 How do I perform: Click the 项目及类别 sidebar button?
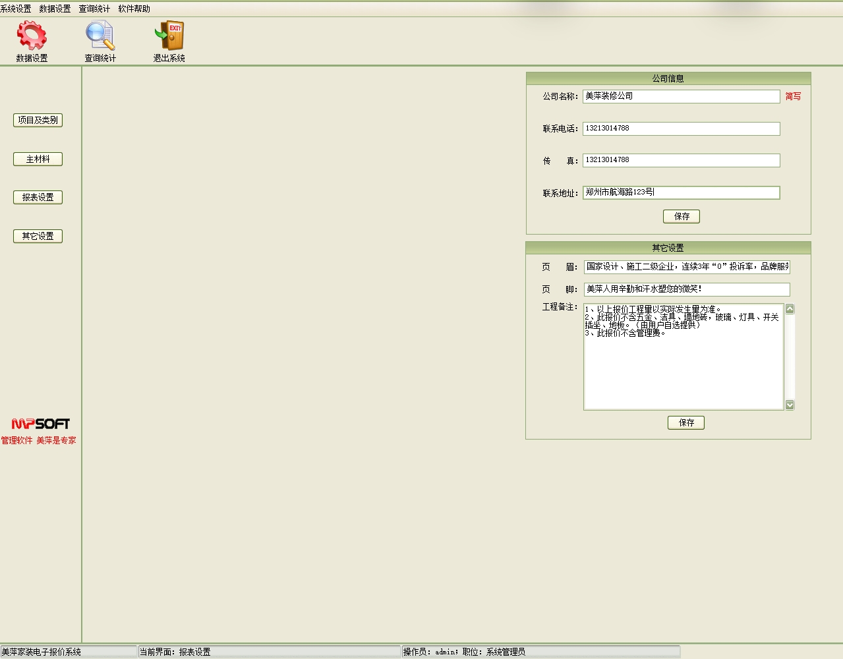pos(38,120)
